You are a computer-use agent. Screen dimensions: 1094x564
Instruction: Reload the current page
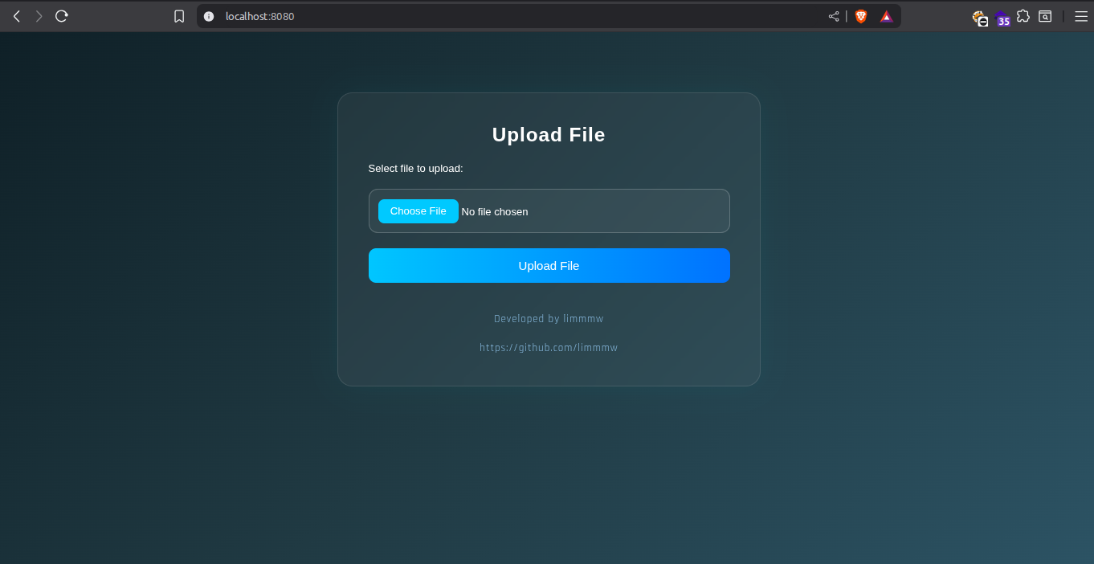click(x=62, y=16)
